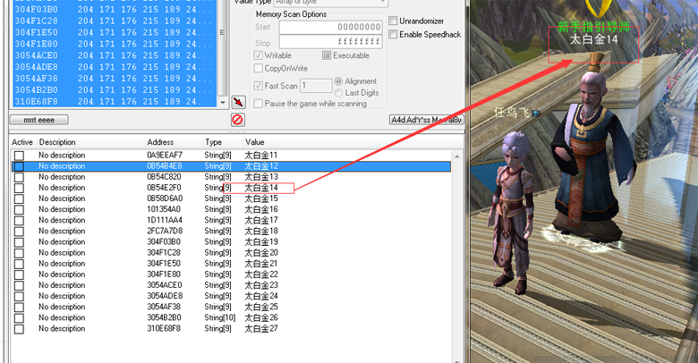Click the Start address input field
698x363 pixels.
pyautogui.click(x=330, y=27)
